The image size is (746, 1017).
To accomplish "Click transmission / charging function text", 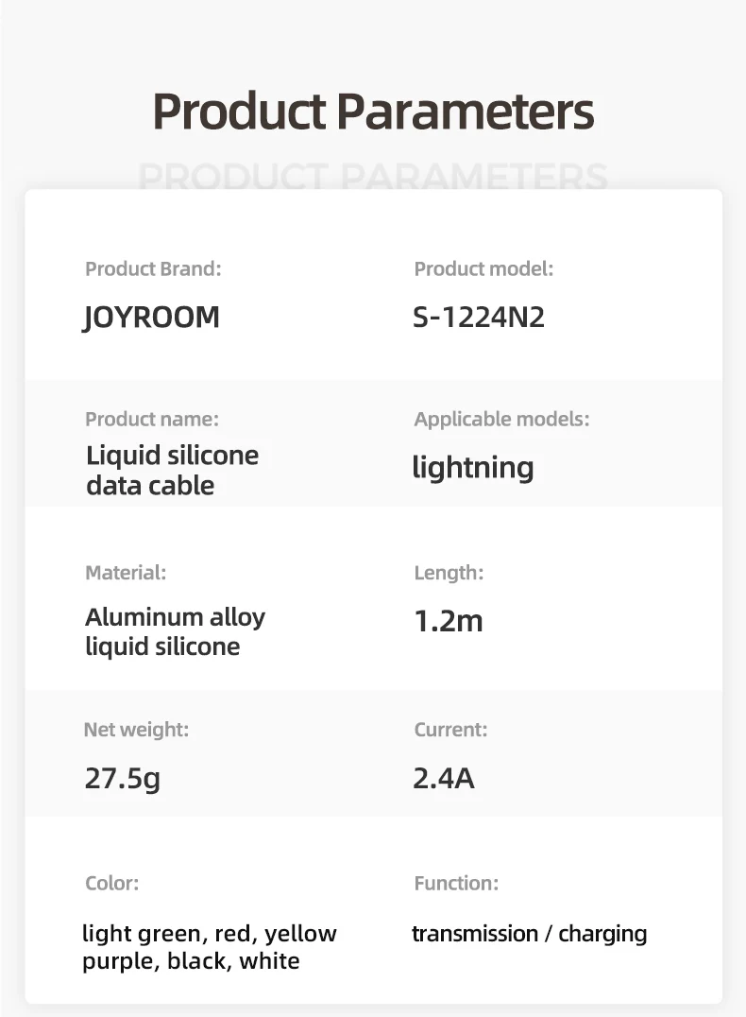I will tap(530, 934).
